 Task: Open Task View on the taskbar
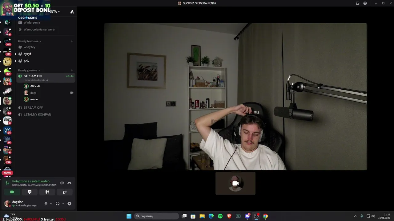[184, 216]
